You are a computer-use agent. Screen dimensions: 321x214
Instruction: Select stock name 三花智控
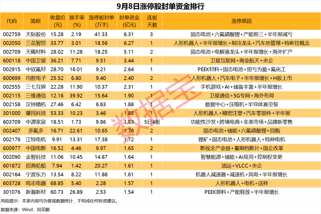(36, 43)
